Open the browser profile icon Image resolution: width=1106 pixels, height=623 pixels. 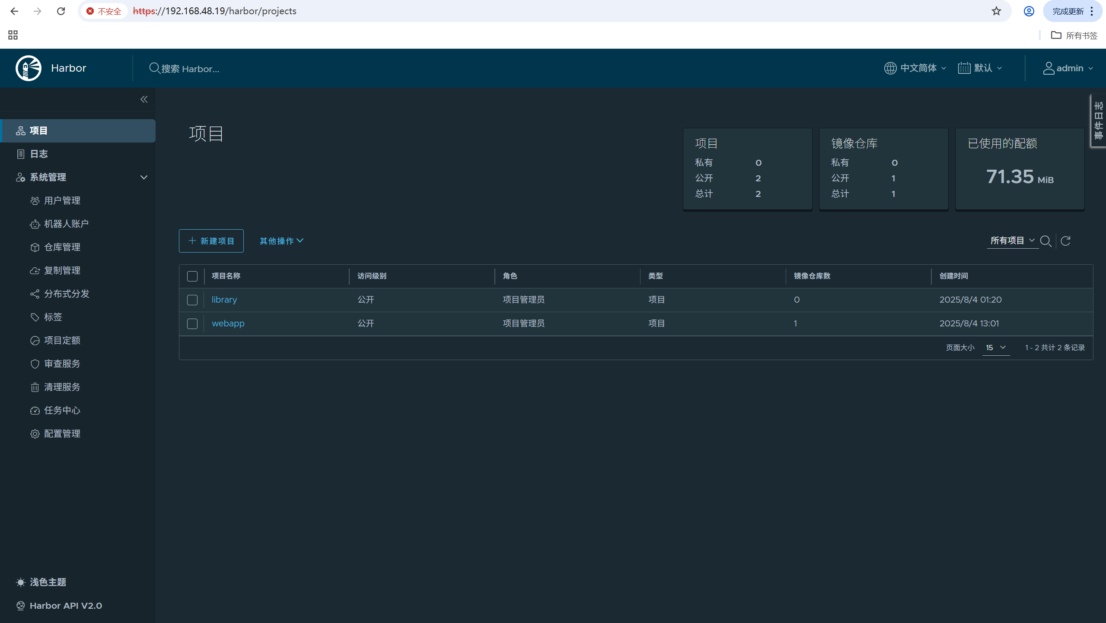click(x=1029, y=11)
